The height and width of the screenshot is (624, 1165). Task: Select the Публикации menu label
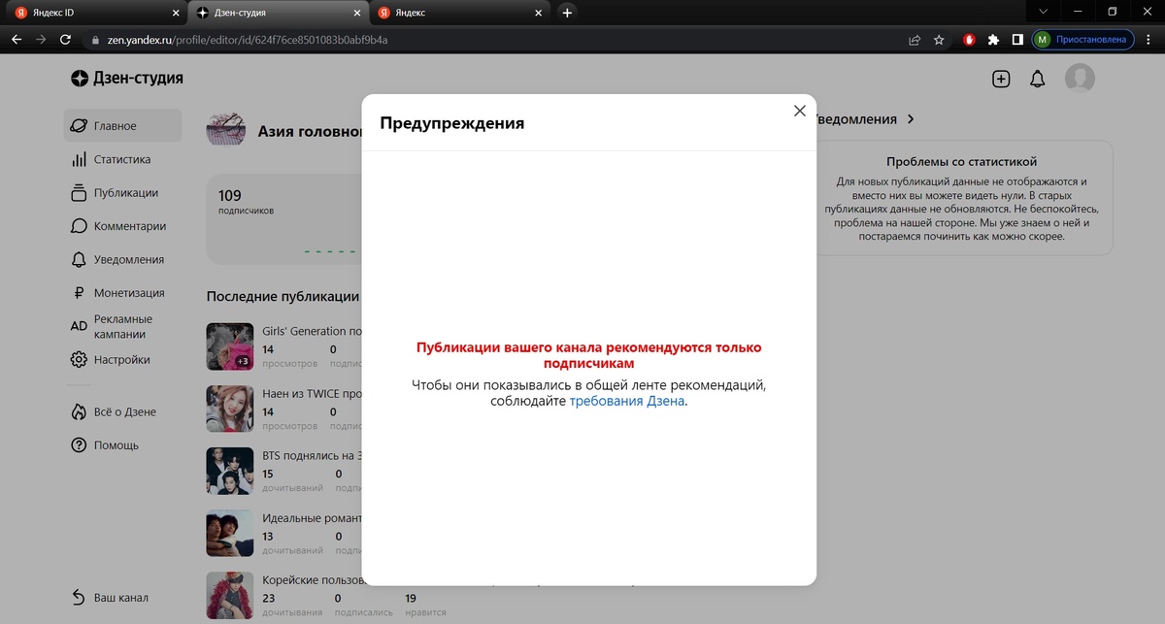coord(126,192)
